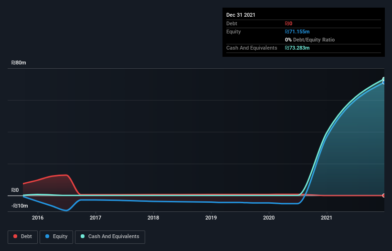
Task: Click the blue Equity legend dot
Action: (x=47, y=236)
